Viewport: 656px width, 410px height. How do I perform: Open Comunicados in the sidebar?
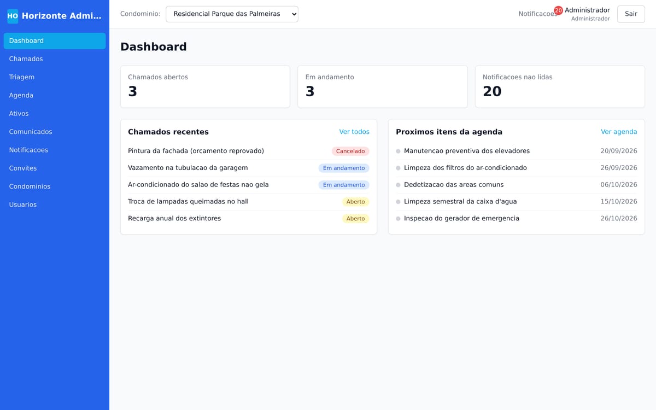(x=55, y=132)
